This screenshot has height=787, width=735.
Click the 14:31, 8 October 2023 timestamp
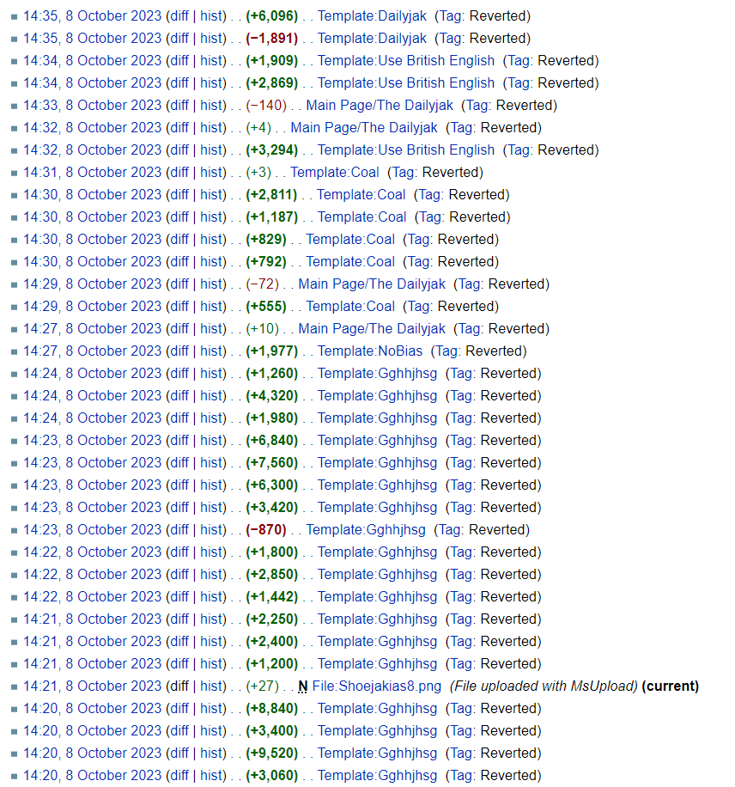click(x=92, y=173)
